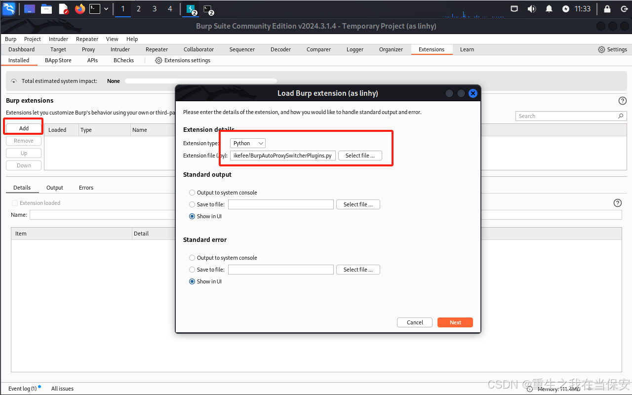Launch the text editor icon in the taskbar
This screenshot has height=395, width=632.
click(63, 9)
